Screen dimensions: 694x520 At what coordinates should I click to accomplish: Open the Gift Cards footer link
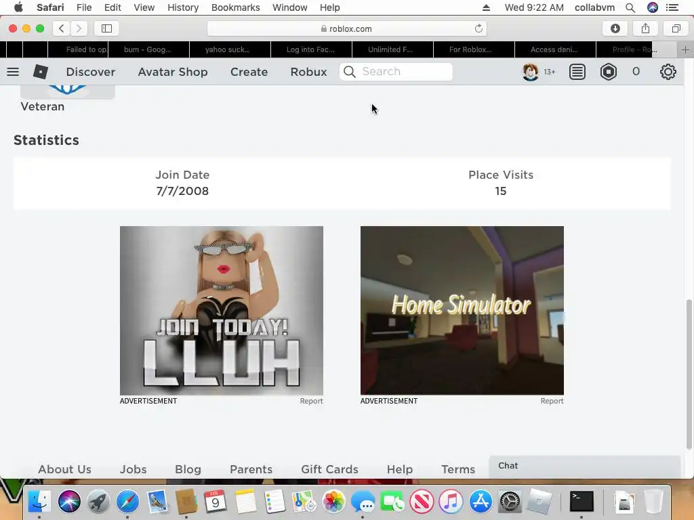(329, 469)
